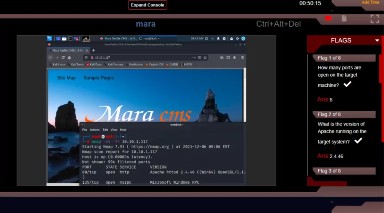Open page actions three-dots in address bar

click(194, 57)
